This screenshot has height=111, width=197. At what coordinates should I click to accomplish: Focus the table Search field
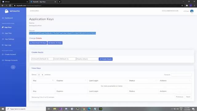point(181,75)
